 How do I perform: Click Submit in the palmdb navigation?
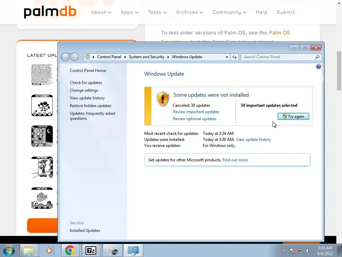coord(286,12)
